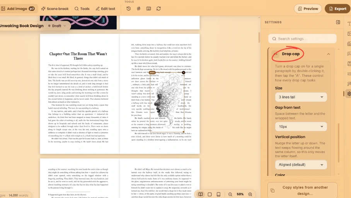Click the Search settings field
Screen dimensions: 351x198
pyautogui.click(x=302, y=39)
